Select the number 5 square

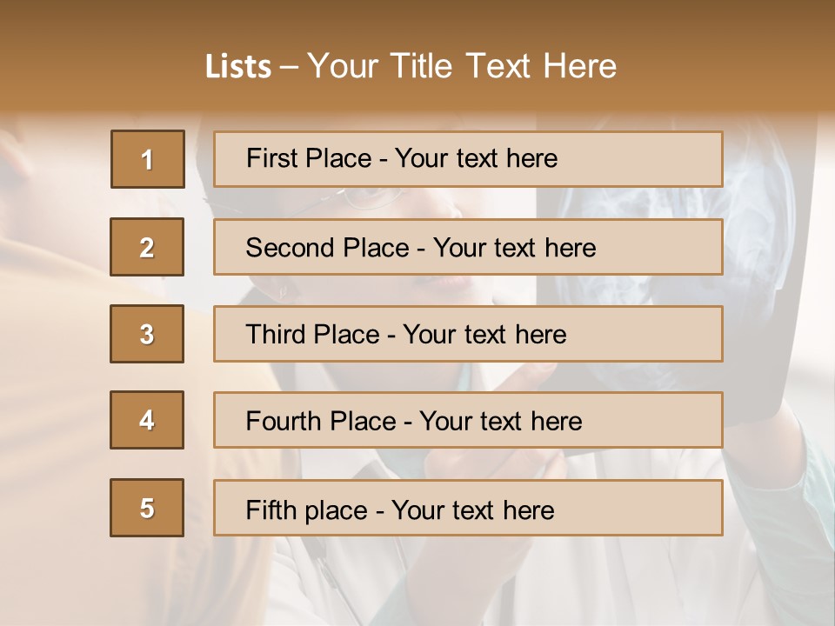(147, 508)
